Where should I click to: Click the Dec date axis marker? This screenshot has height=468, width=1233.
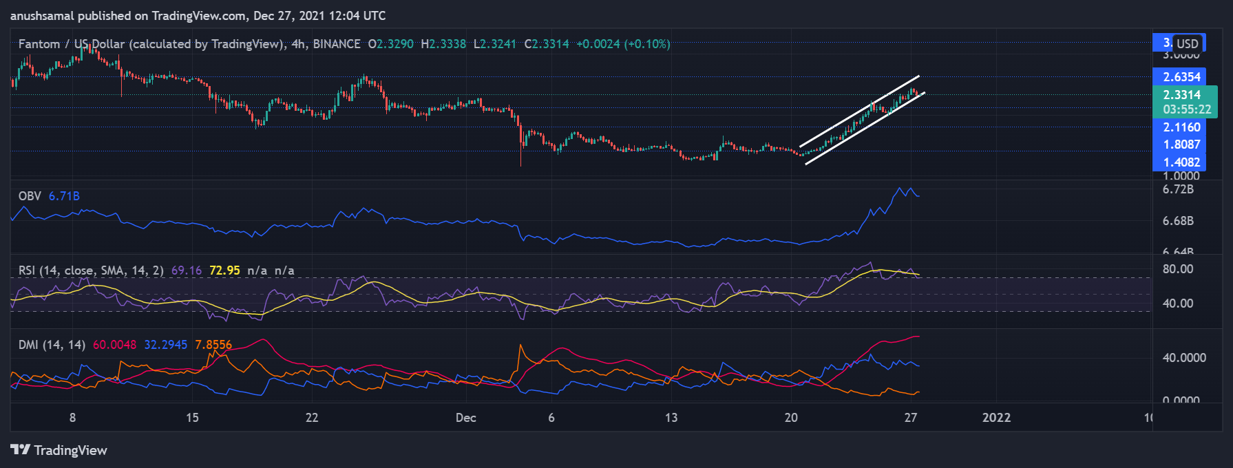click(x=466, y=418)
